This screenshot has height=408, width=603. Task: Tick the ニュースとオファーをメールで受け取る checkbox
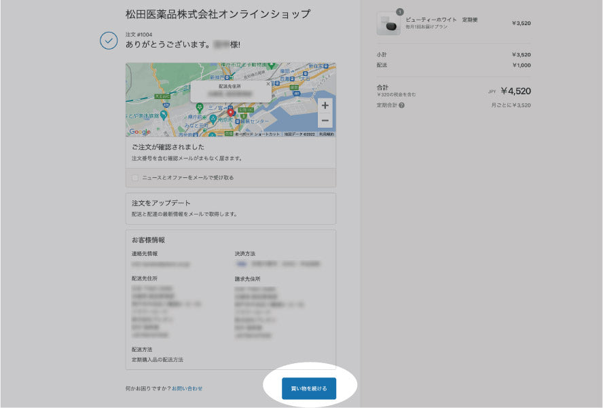(x=135, y=178)
